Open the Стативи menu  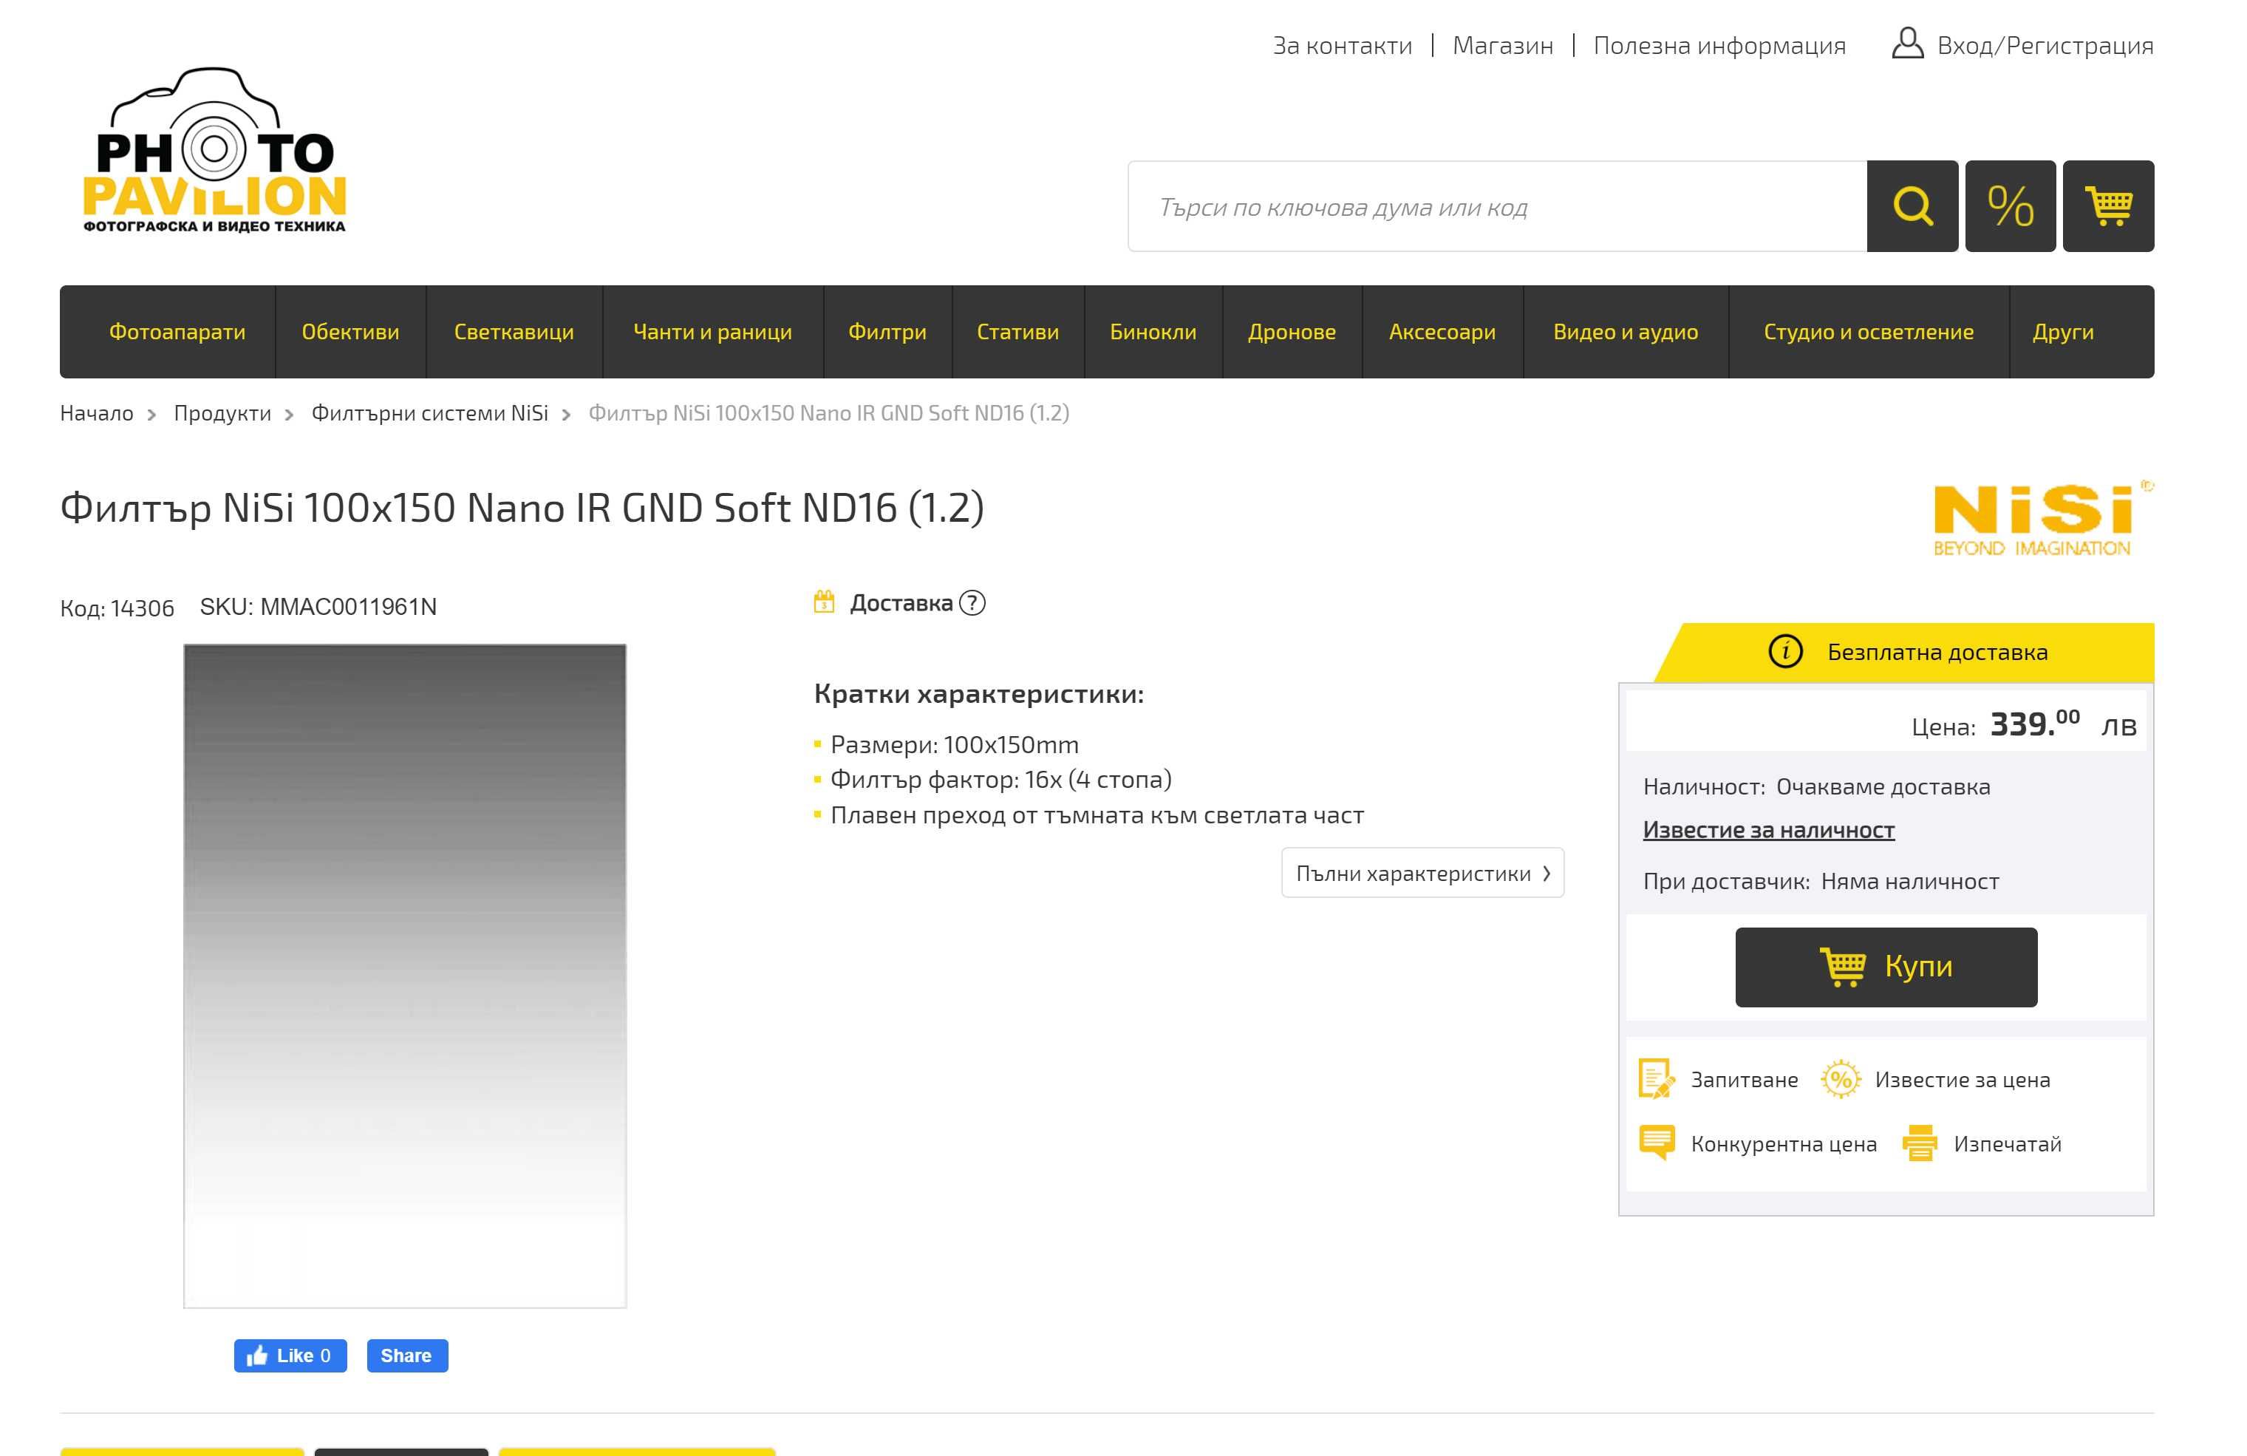1017,331
